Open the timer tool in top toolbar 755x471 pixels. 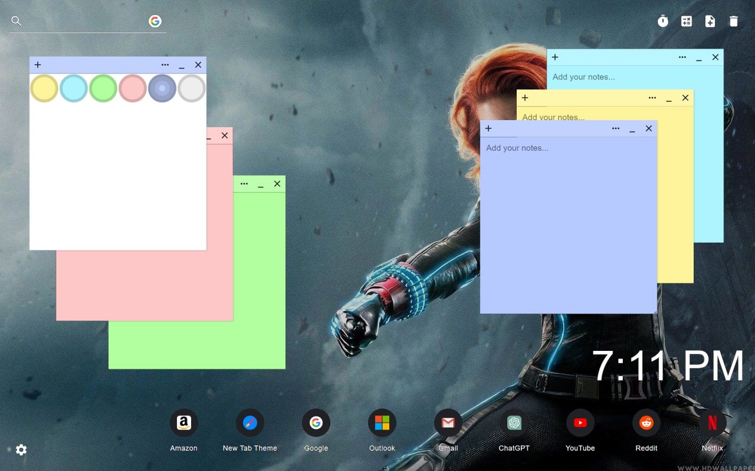pos(663,21)
